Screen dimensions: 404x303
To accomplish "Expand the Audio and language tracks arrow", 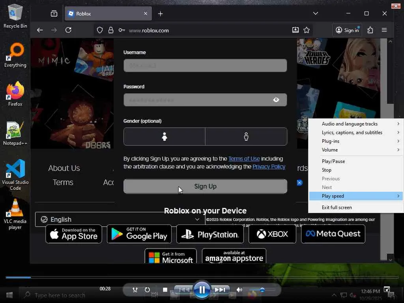I will (398, 124).
